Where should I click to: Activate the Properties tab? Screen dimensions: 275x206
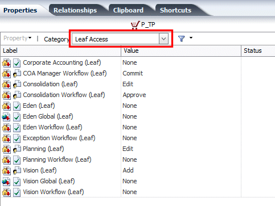click(x=20, y=10)
